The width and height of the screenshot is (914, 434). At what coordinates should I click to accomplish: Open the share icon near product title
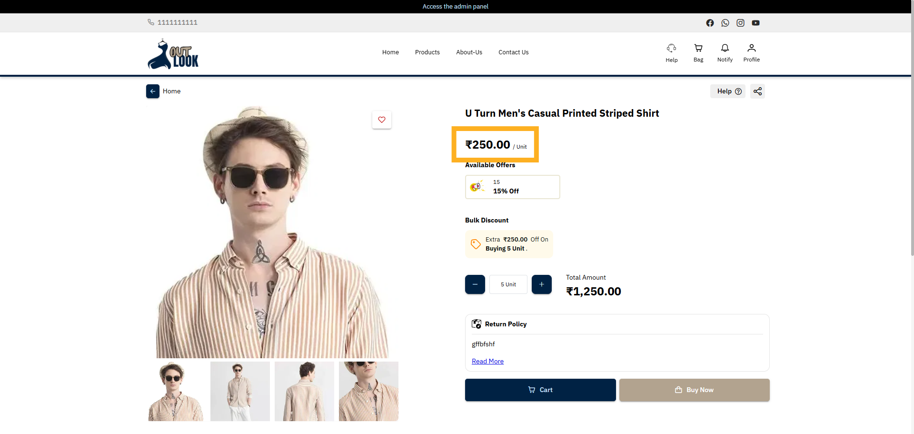(757, 91)
